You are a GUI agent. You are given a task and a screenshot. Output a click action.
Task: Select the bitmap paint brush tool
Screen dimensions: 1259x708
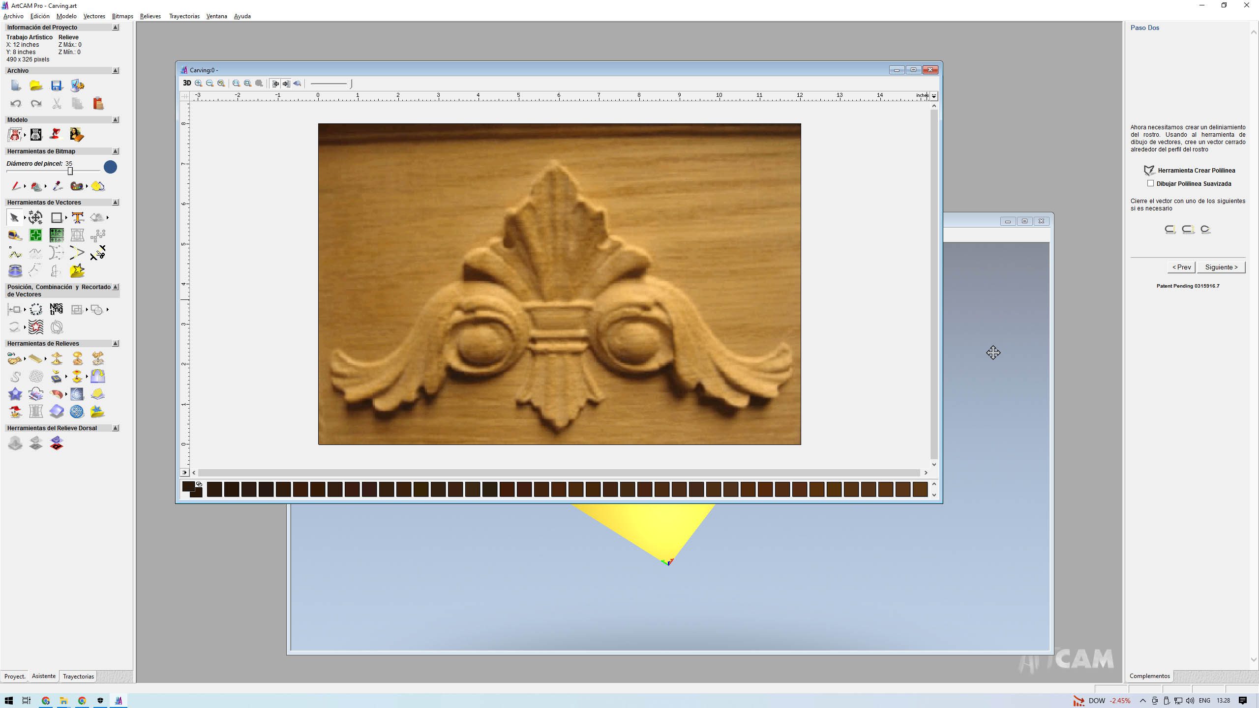tap(16, 186)
